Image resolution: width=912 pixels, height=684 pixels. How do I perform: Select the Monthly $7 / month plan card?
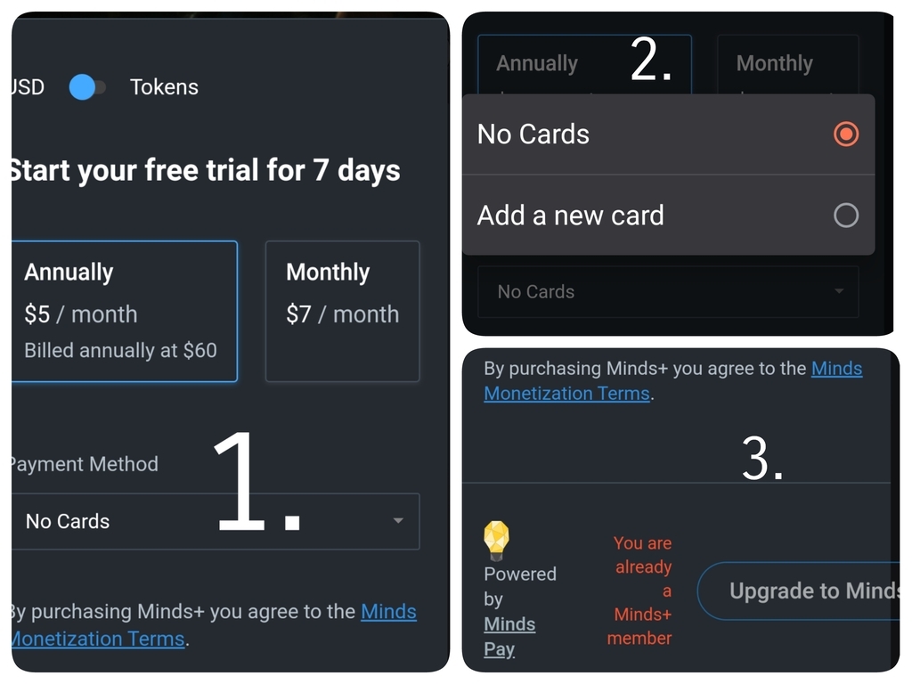342,311
